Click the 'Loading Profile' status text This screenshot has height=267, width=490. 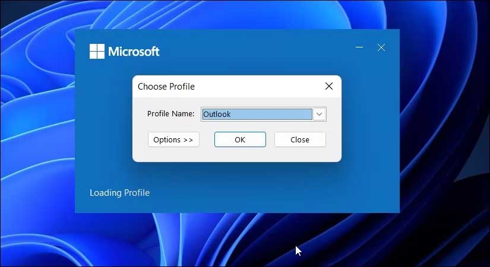tap(120, 193)
